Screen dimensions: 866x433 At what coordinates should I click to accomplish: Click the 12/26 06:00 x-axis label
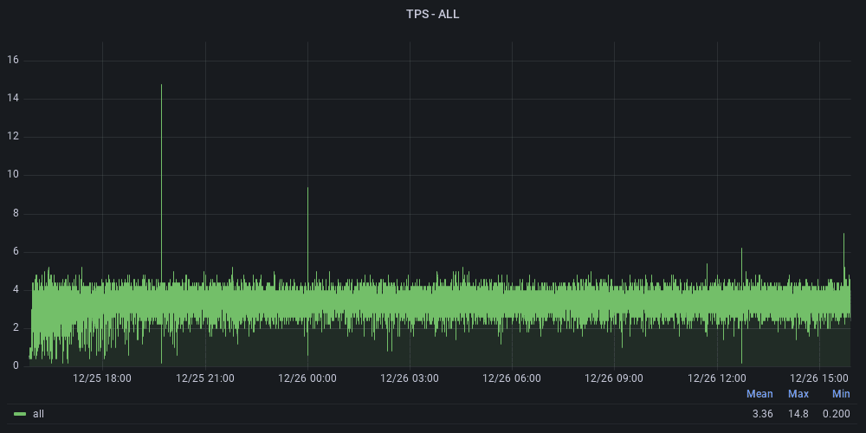point(512,378)
